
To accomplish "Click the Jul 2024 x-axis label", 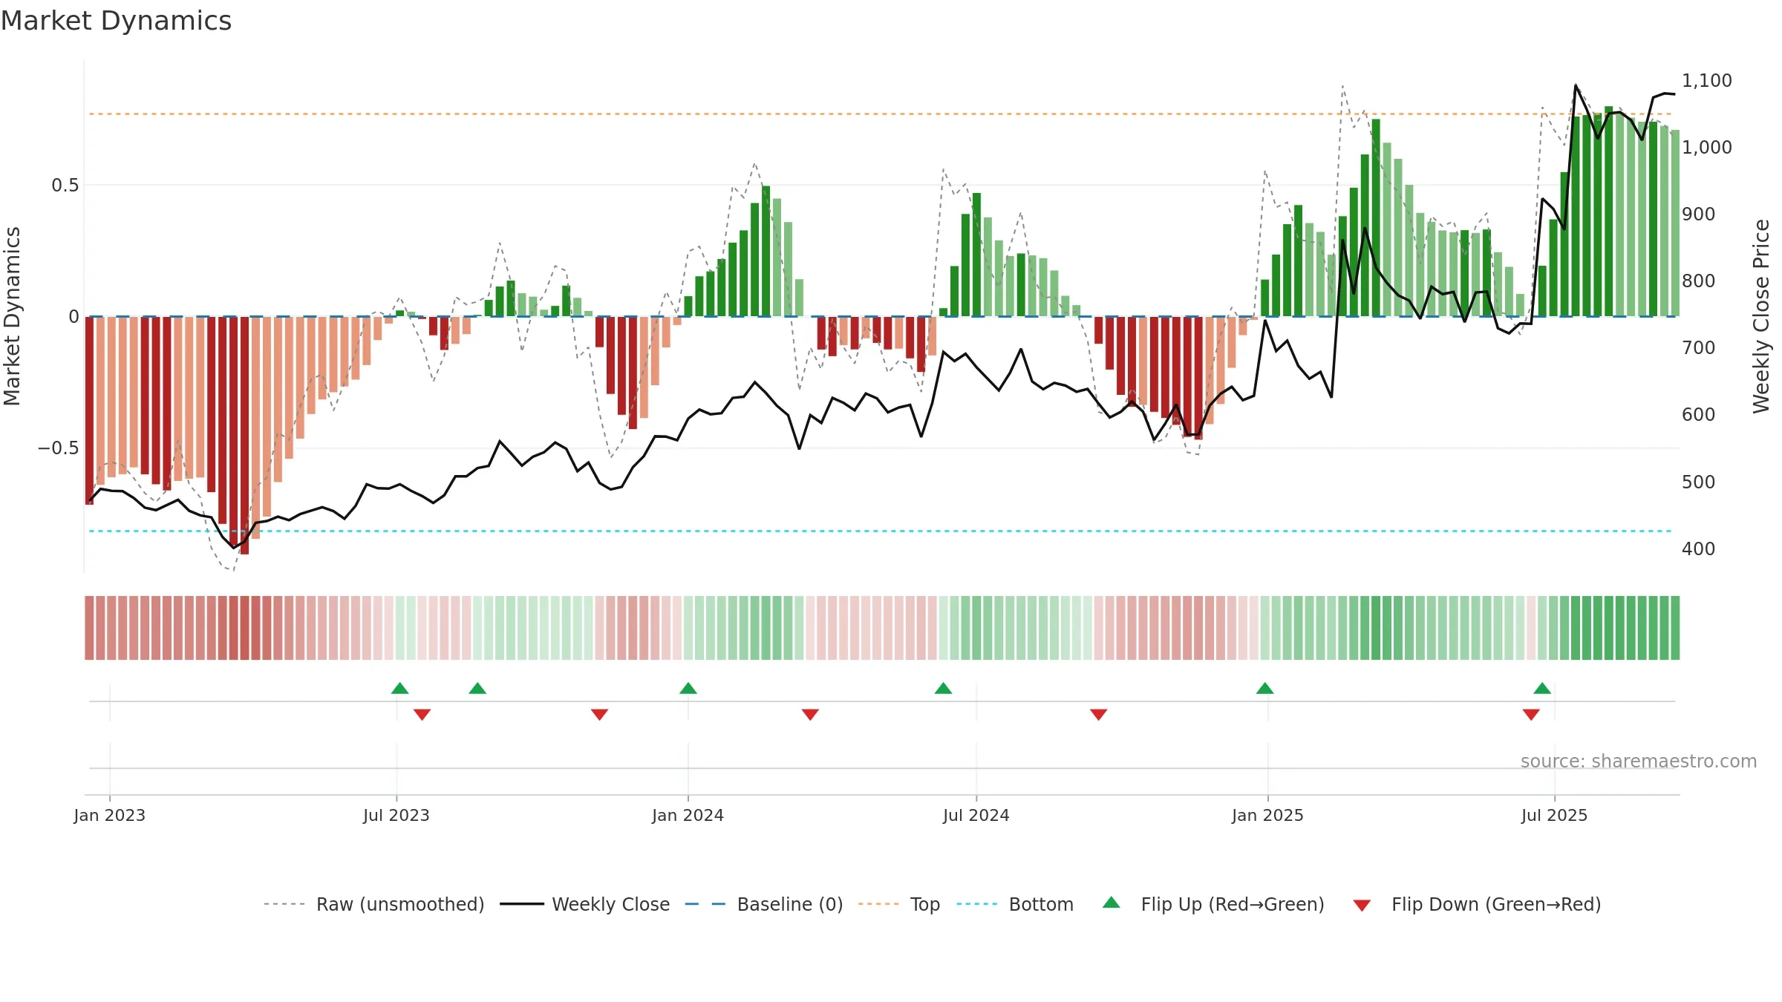I will 976,815.
